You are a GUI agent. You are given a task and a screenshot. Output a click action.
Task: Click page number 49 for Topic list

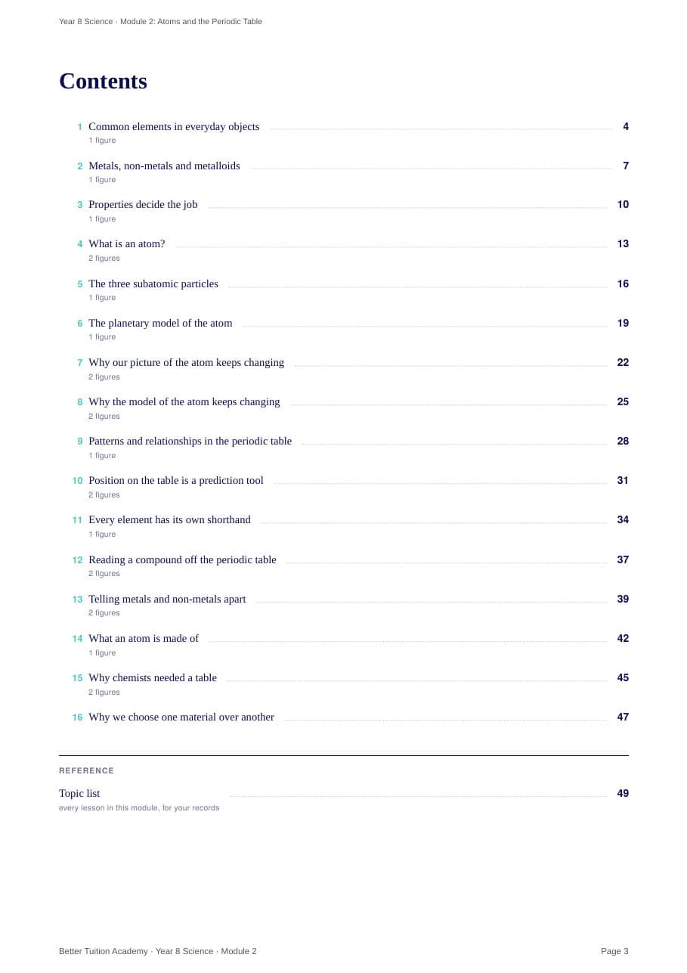[623, 794]
